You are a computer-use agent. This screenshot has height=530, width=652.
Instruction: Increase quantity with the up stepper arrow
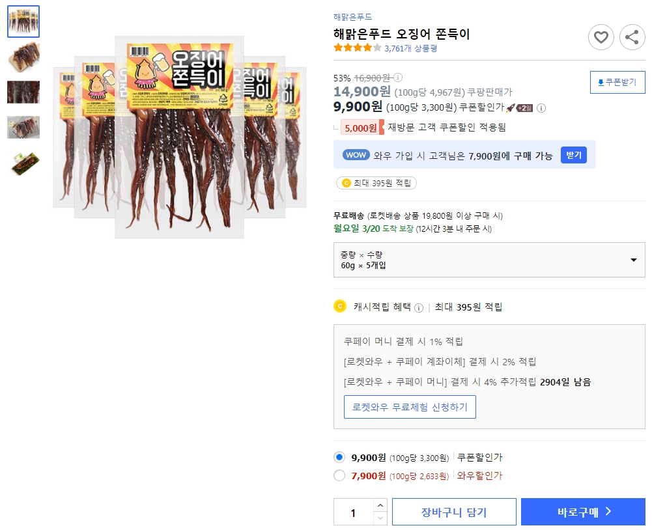coord(380,506)
